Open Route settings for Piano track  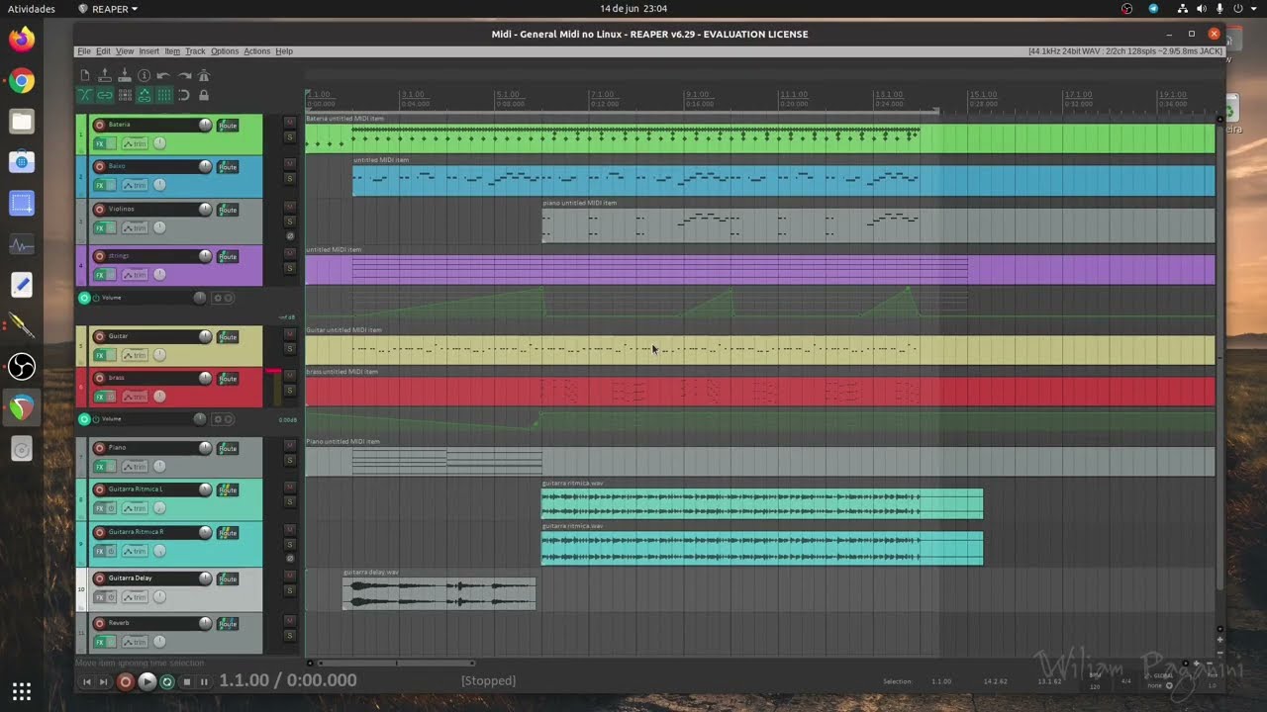(x=229, y=448)
